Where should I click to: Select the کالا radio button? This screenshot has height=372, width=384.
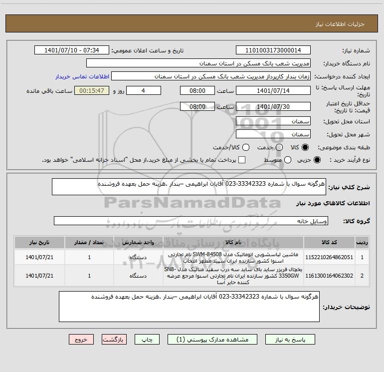(305, 147)
